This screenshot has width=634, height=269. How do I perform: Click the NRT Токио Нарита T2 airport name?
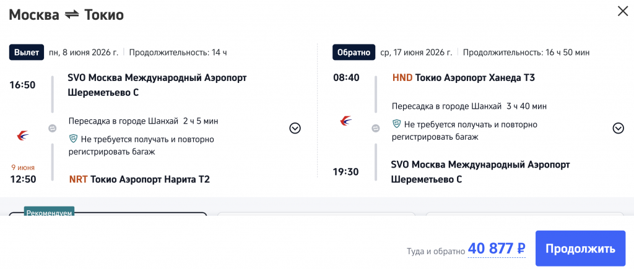[139, 179]
